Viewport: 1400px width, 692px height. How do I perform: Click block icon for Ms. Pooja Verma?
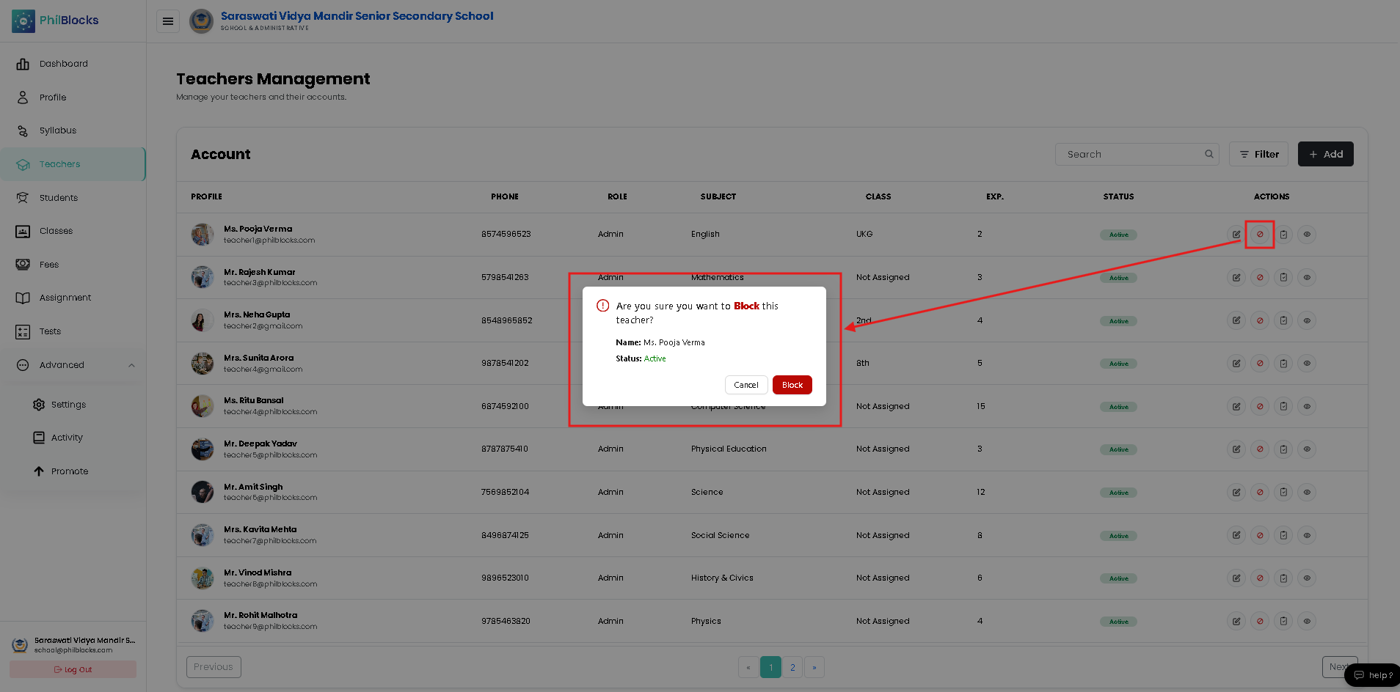point(1260,235)
